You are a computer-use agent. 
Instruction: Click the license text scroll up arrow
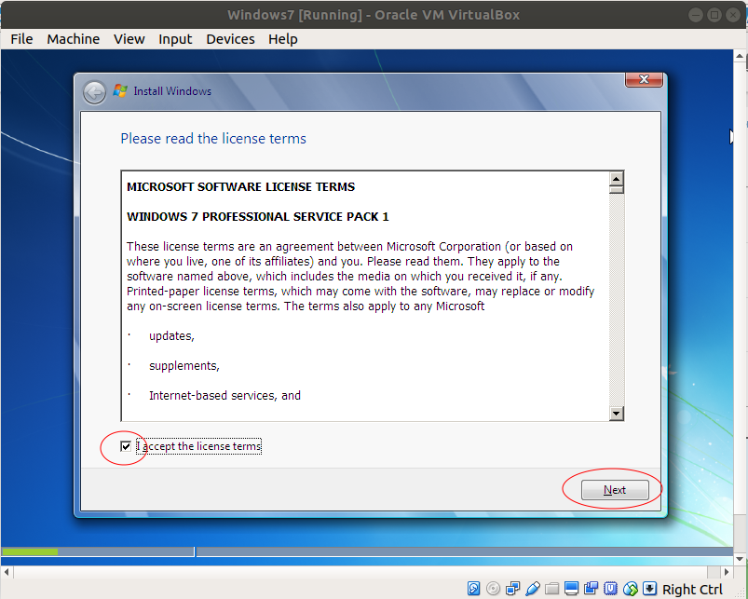tap(617, 179)
